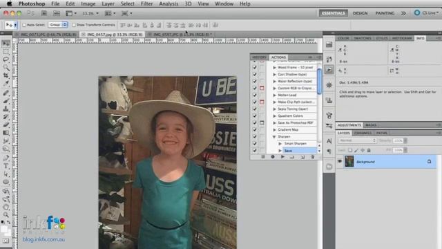Expand the Save step in Actions

pyautogui.click(x=280, y=151)
